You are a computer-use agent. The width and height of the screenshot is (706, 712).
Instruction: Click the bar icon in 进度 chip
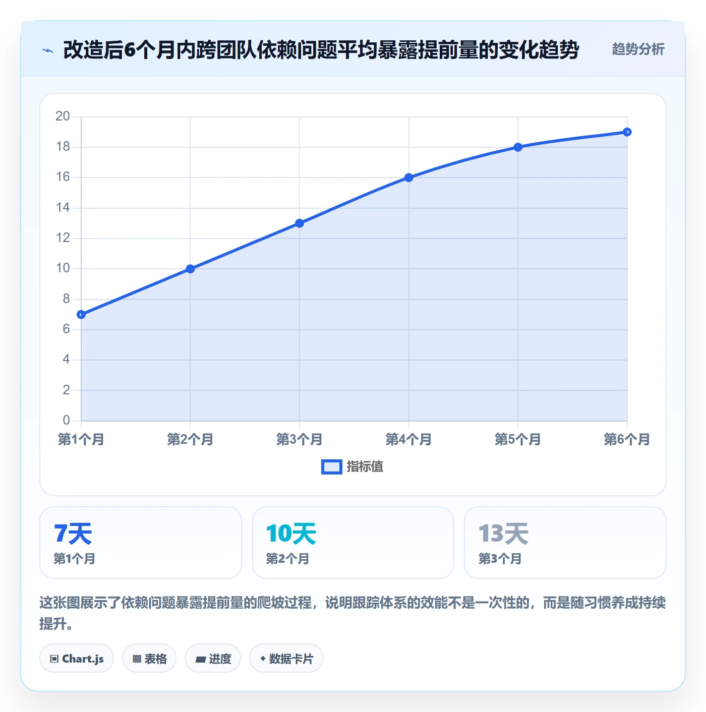[200, 659]
